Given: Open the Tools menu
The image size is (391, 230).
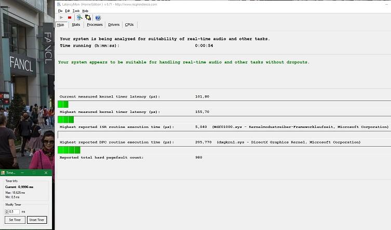Looking at the screenshot, I should (76, 11).
